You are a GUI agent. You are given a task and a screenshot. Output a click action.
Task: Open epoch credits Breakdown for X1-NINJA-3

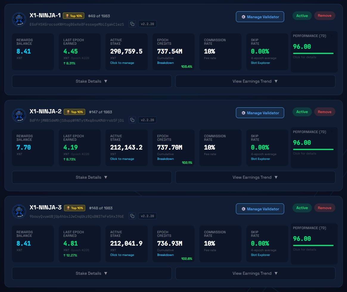point(166,255)
